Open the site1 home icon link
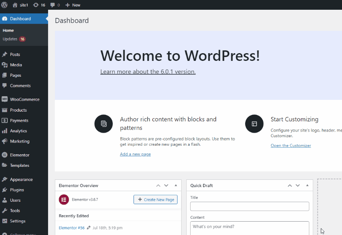This screenshot has width=342, height=235. click(x=15, y=5)
